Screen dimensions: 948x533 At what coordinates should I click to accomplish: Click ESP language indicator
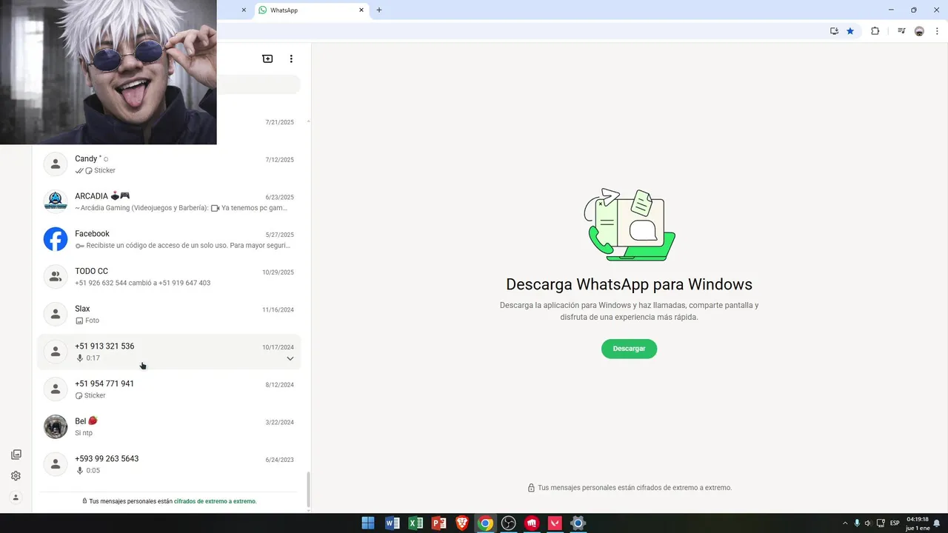[x=895, y=523]
